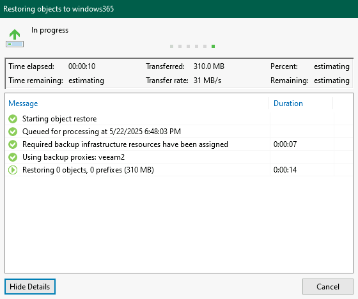Screen dimensions: 358x299
Task: Click the running play icon beside Restoring objects
Action: click(x=13, y=170)
